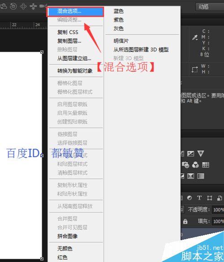Click the W/H selection size icon
The width and height of the screenshot is (224, 262).
coord(195,70)
